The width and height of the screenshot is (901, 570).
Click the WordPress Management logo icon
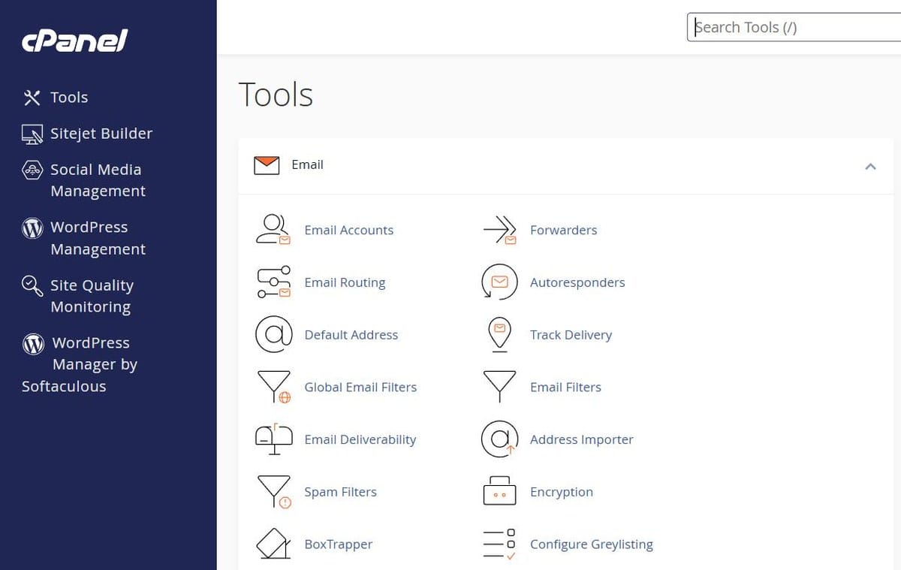coord(32,228)
